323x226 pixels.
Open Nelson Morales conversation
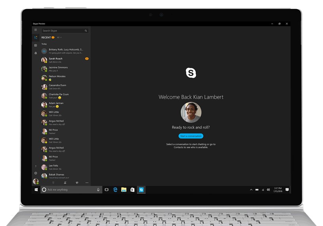pos(65,78)
